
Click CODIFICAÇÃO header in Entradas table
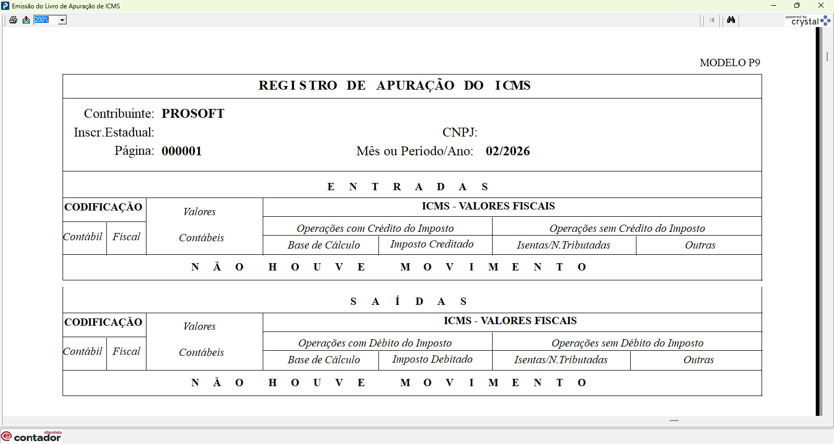point(103,207)
